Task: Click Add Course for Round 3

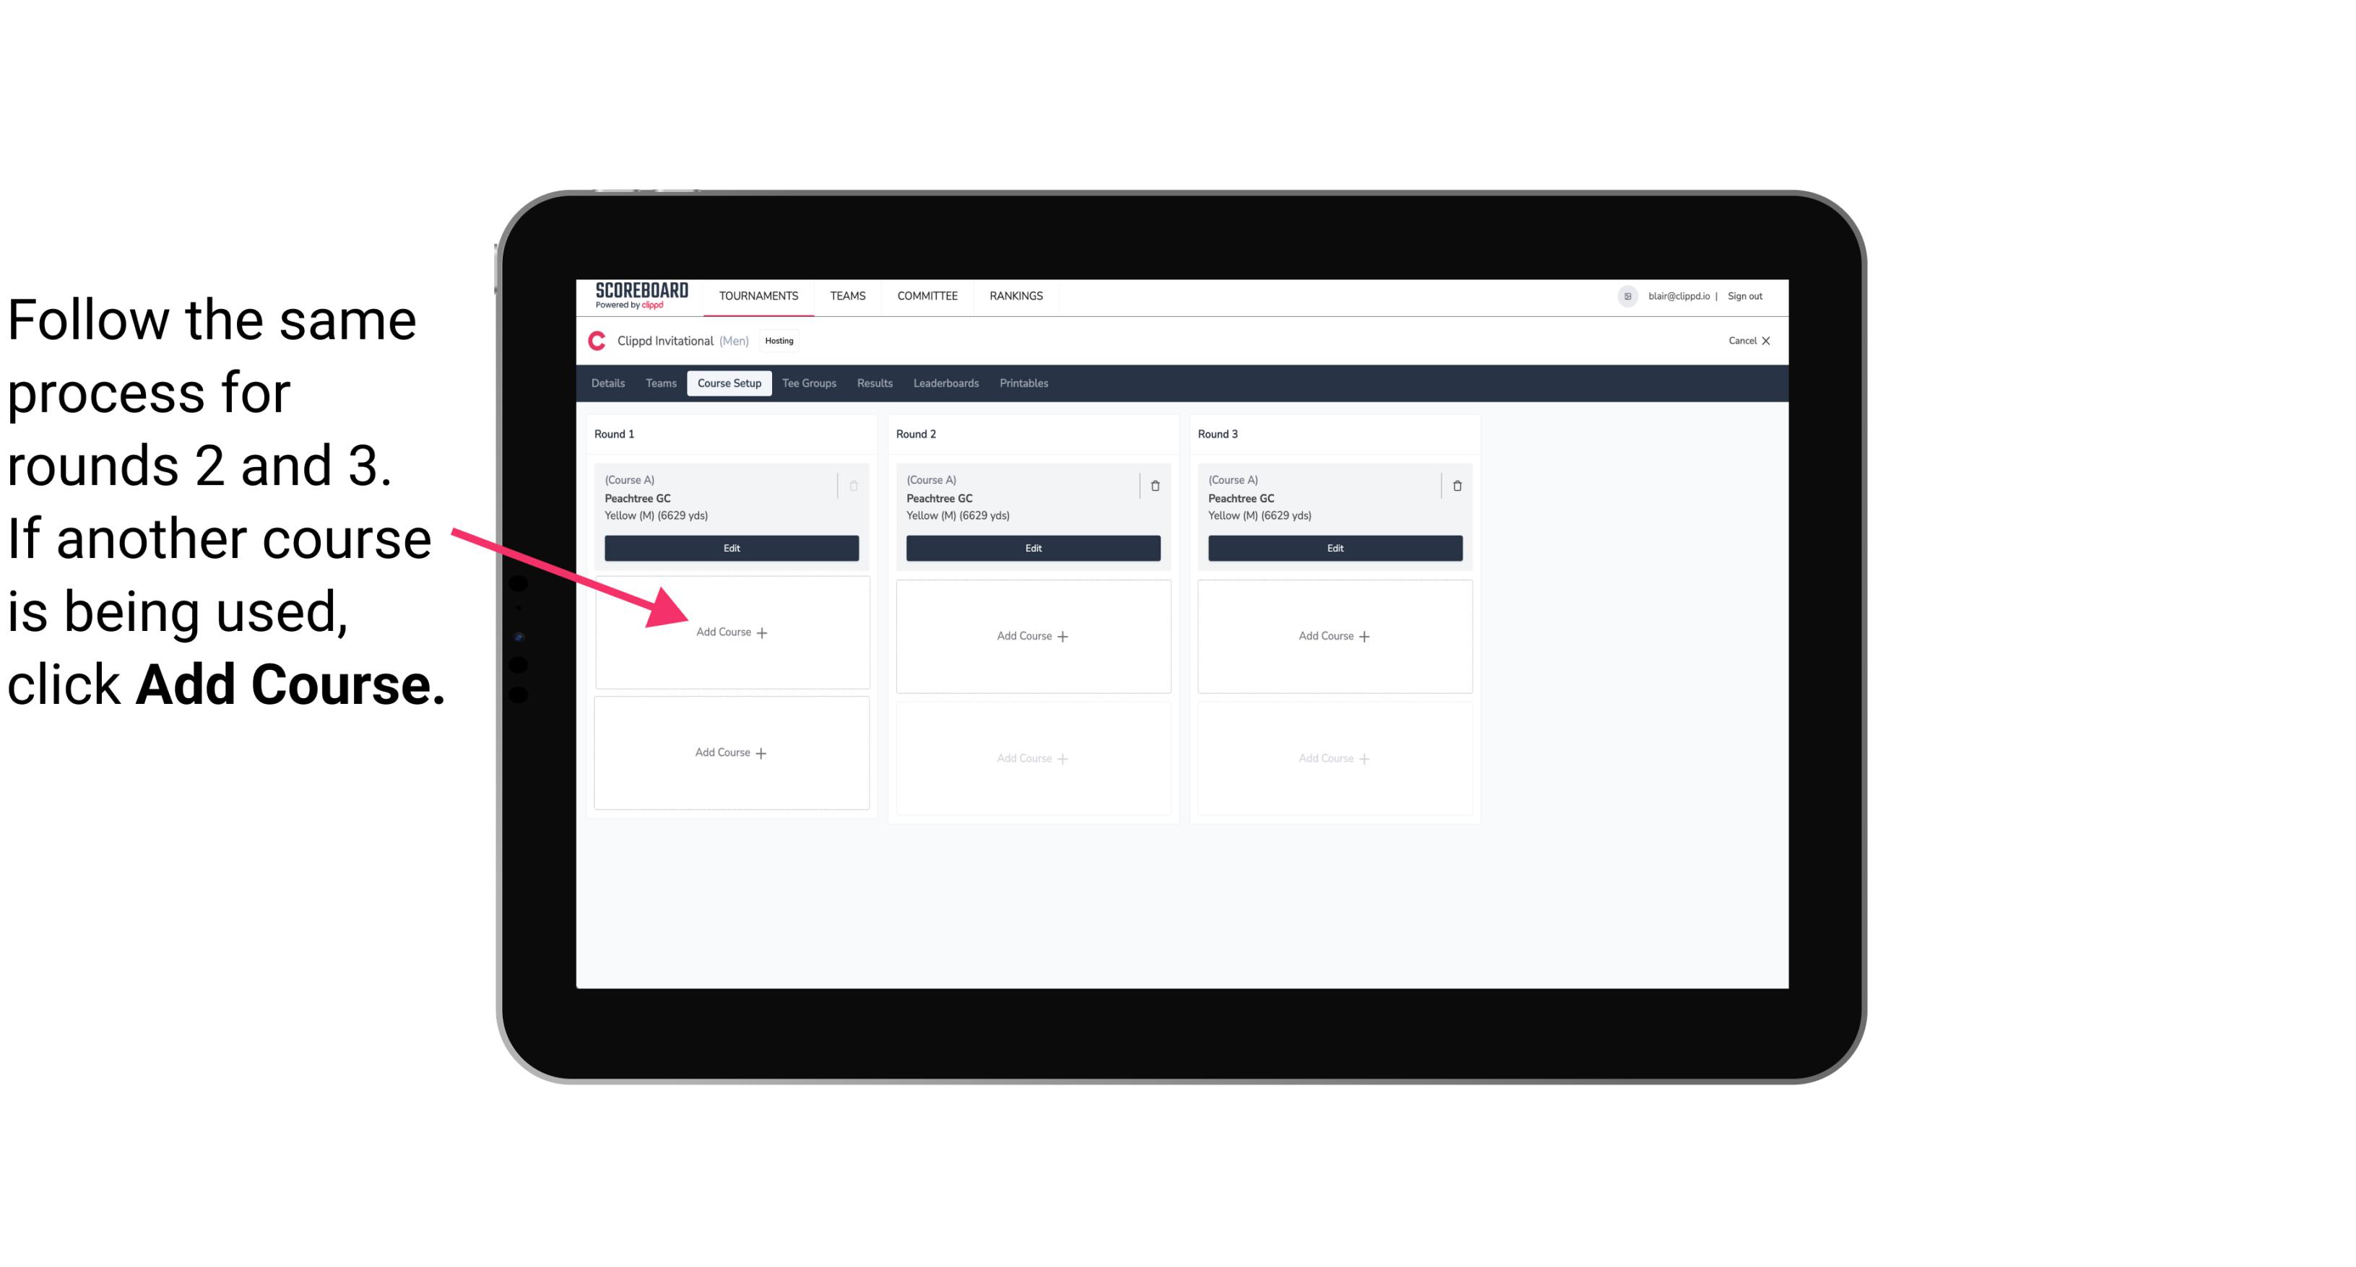Action: point(1333,635)
